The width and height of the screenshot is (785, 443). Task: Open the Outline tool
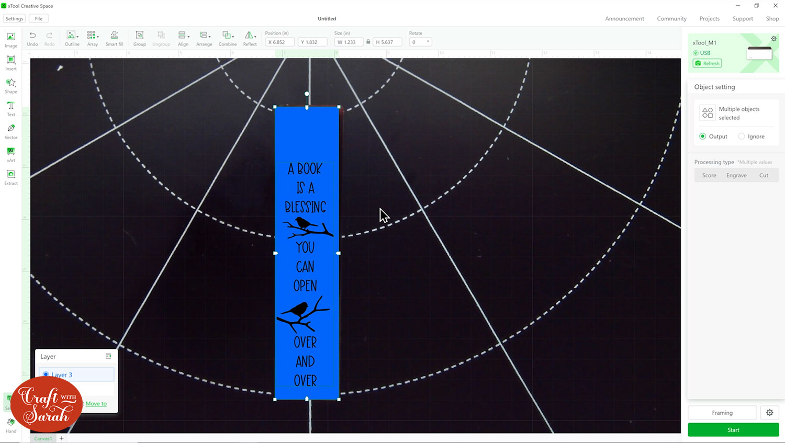[x=72, y=38]
